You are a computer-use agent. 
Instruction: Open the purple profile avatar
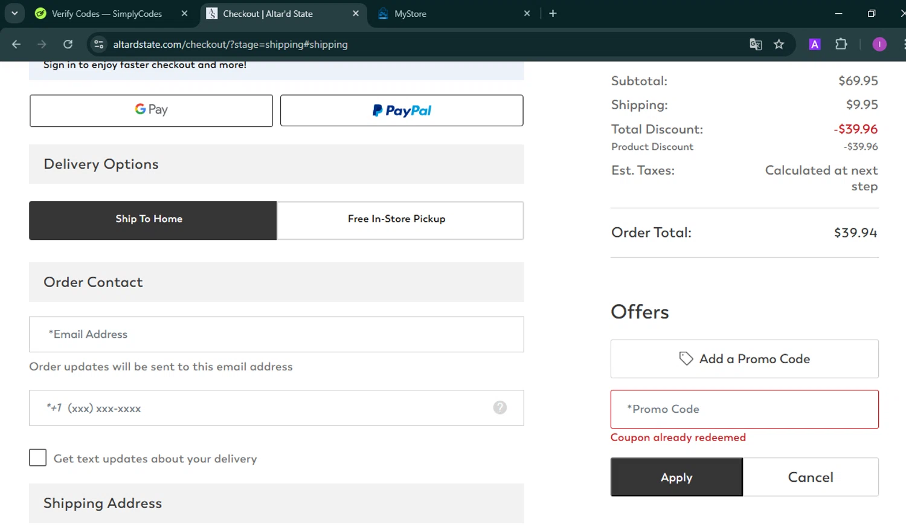click(879, 44)
